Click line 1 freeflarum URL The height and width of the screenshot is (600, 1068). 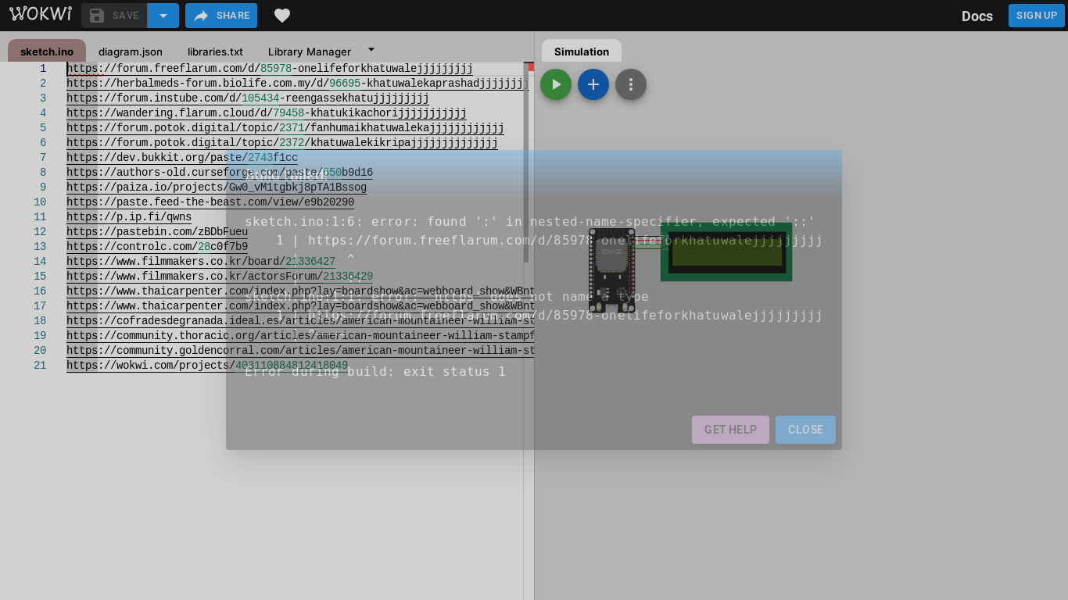tap(270, 69)
